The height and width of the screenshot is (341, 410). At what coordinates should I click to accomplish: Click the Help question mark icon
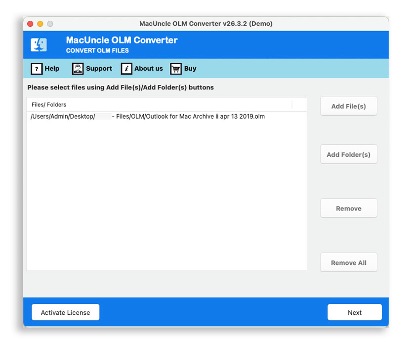click(x=37, y=69)
